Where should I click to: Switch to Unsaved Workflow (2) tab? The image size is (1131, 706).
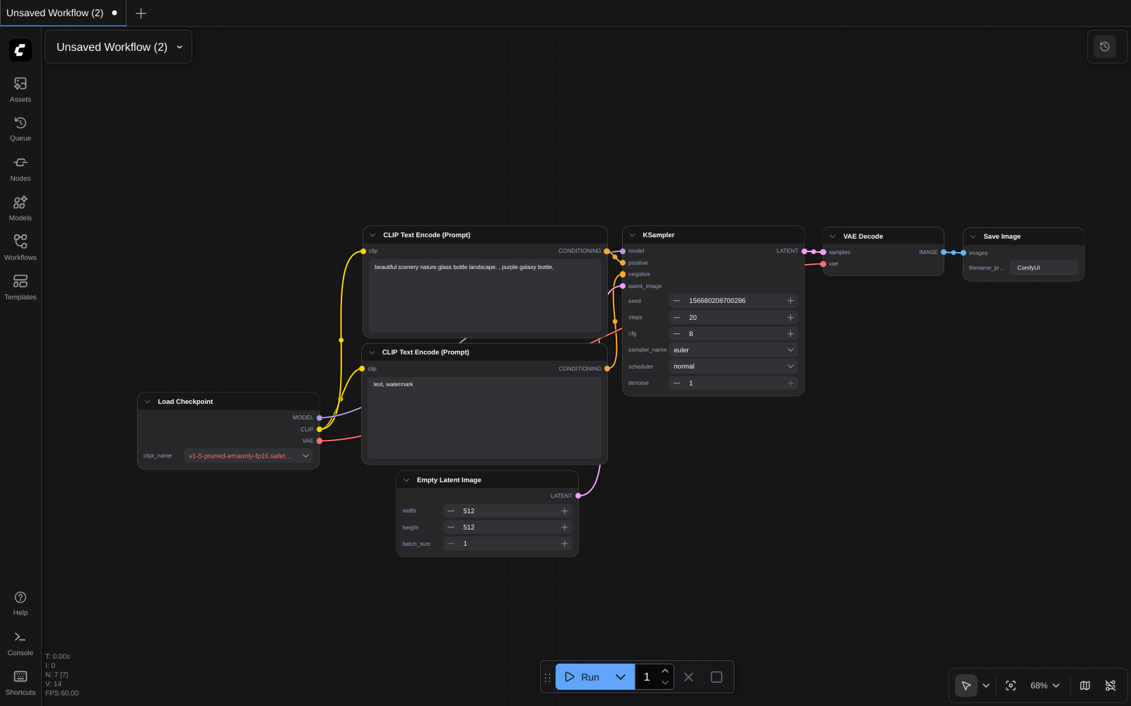55,13
